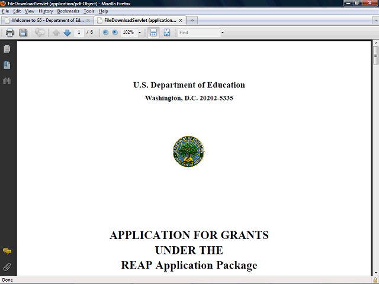Click the security lock icon in status bar

[375, 280]
